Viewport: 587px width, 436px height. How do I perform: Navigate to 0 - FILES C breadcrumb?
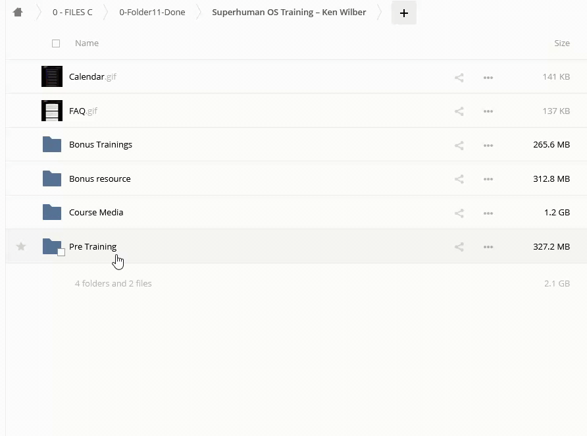(x=72, y=13)
